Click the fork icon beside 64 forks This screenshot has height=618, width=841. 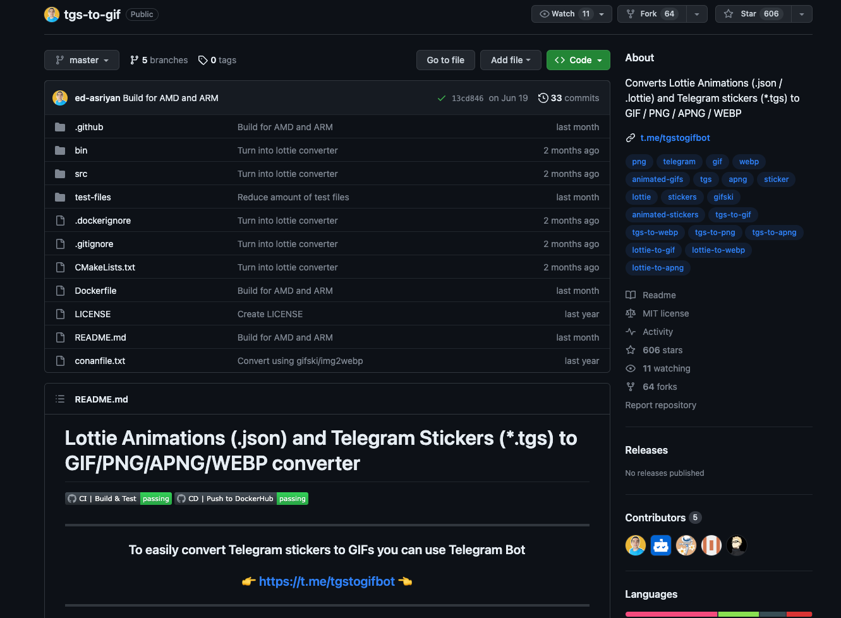[x=631, y=387]
